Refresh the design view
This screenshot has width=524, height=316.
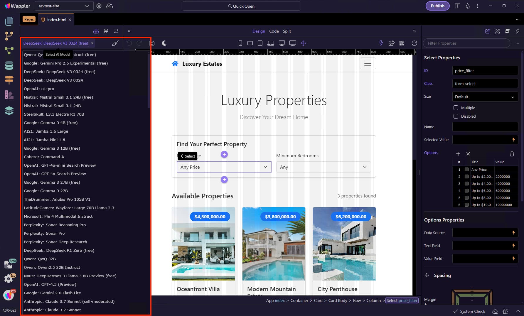pyautogui.click(x=415, y=43)
